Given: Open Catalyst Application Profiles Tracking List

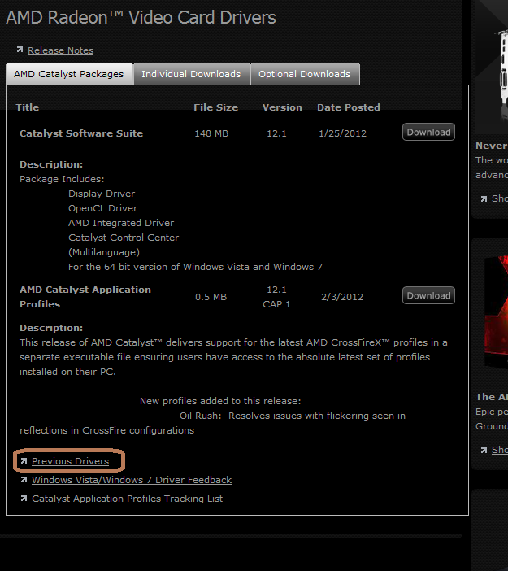Looking at the screenshot, I should pos(127,499).
